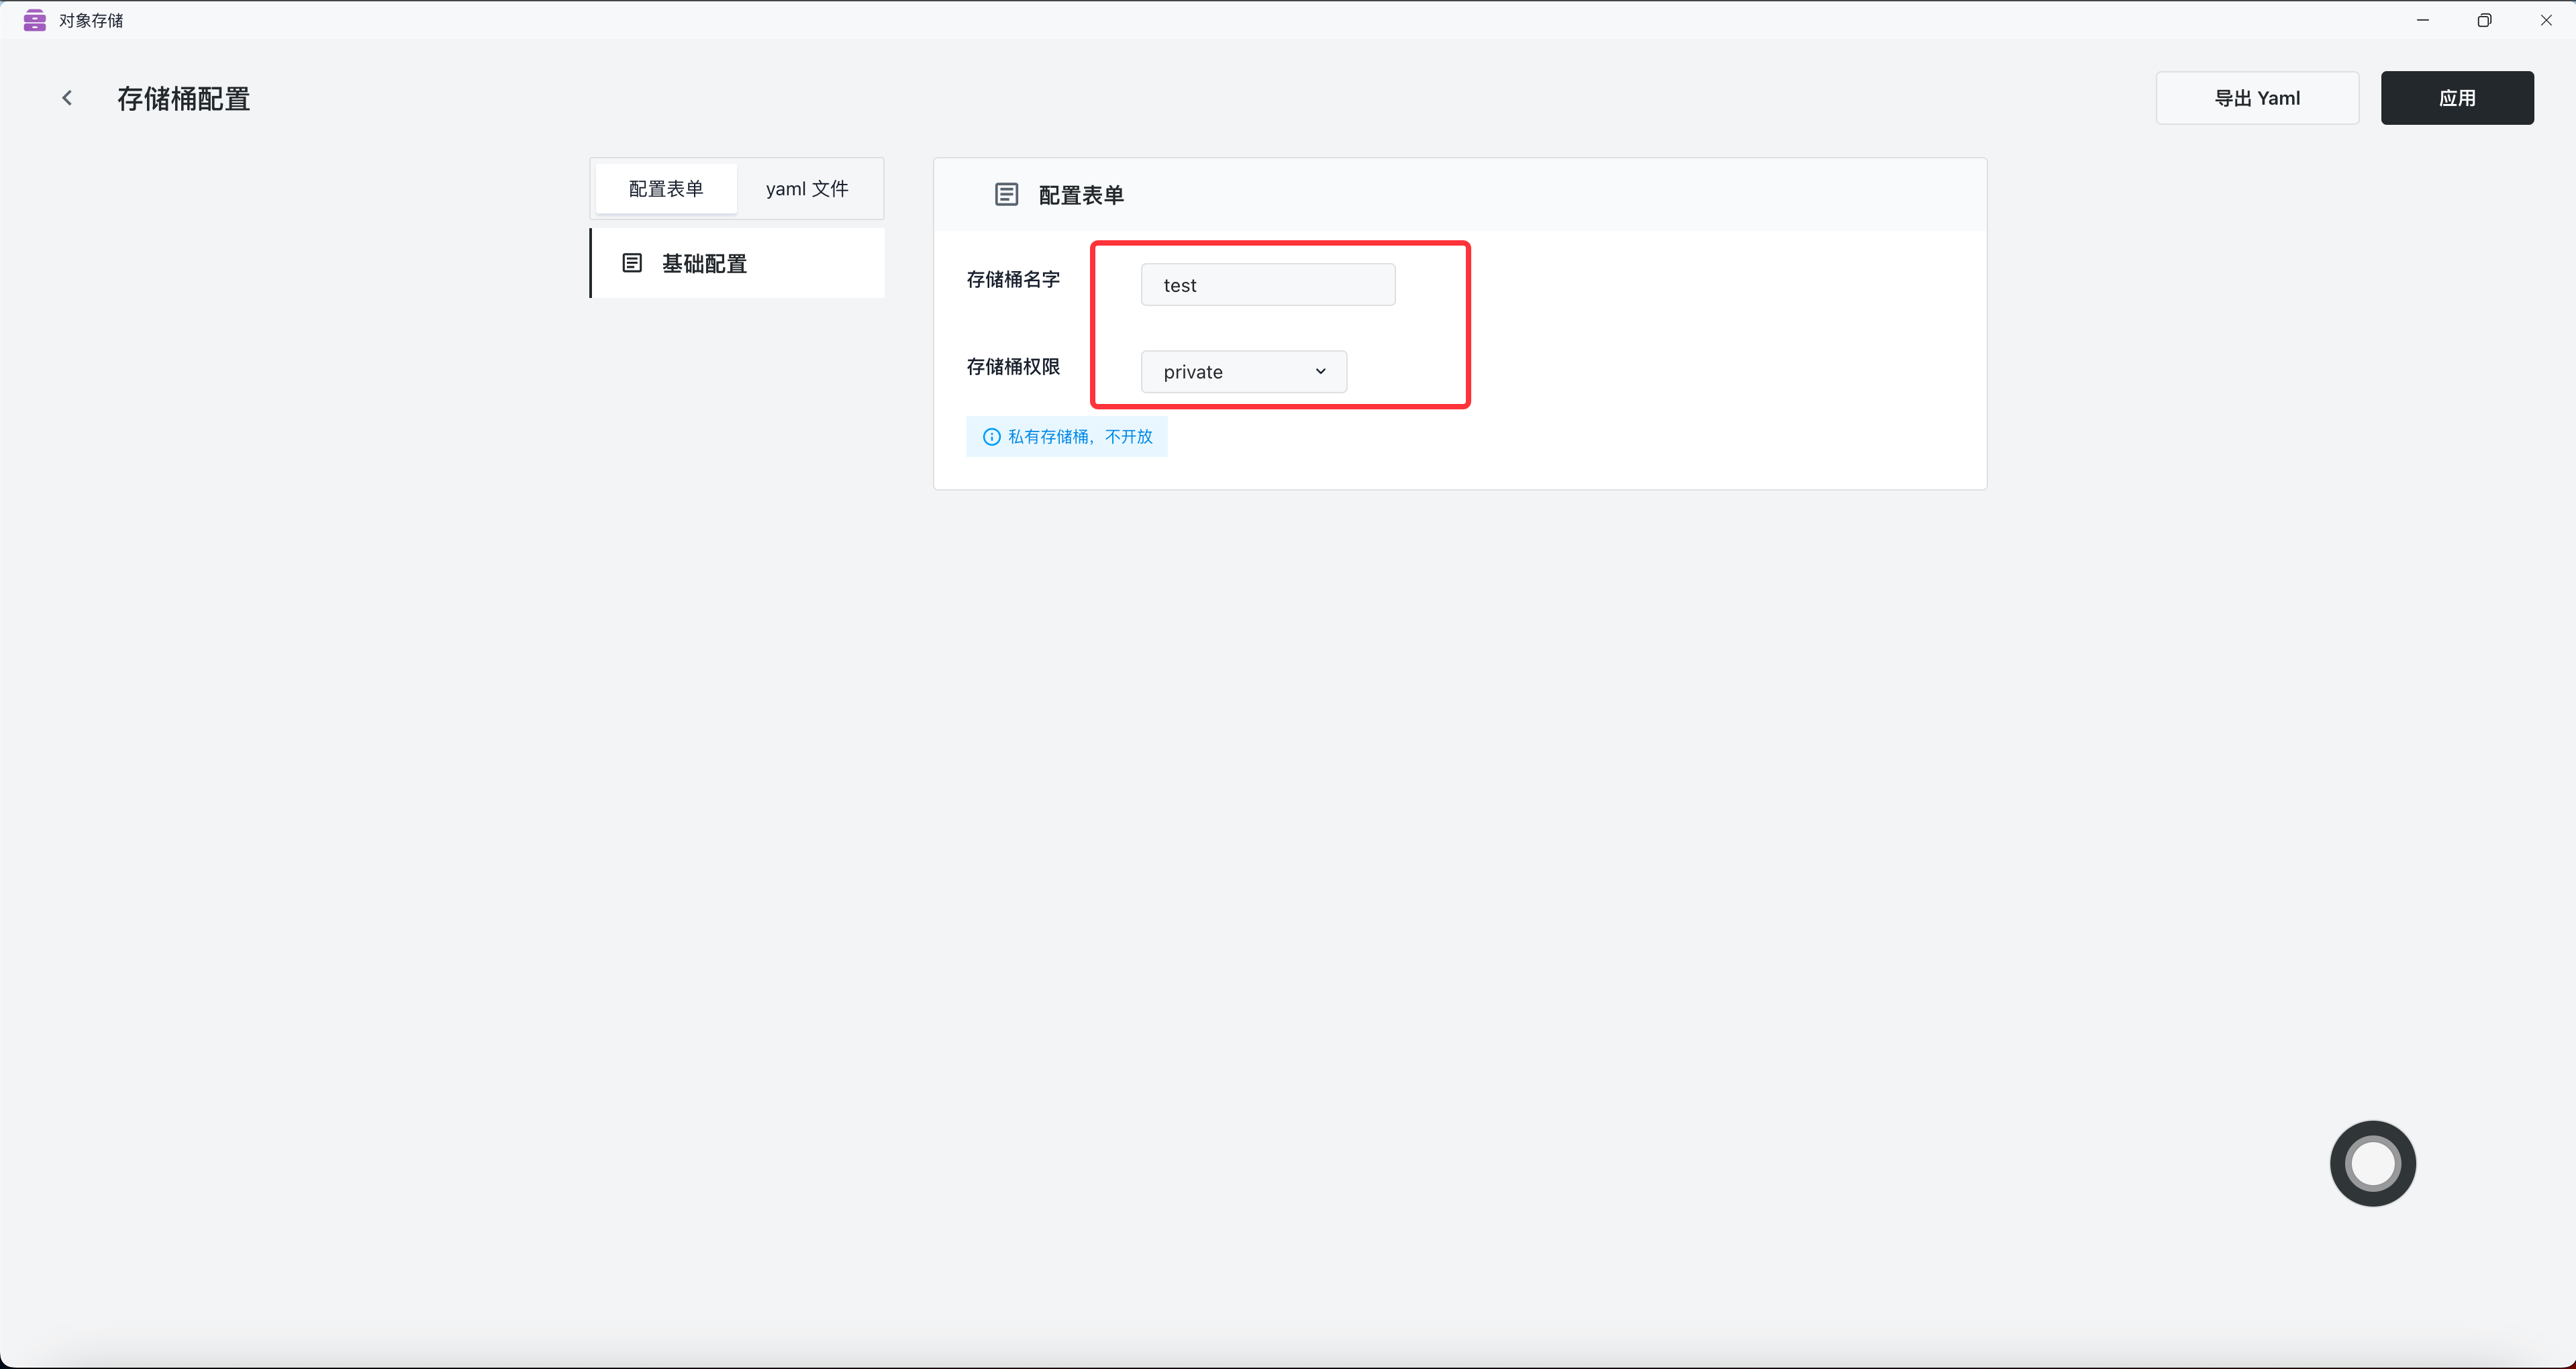Switch to the 配置表单 tab
The width and height of the screenshot is (2576, 1369).
pyautogui.click(x=666, y=189)
